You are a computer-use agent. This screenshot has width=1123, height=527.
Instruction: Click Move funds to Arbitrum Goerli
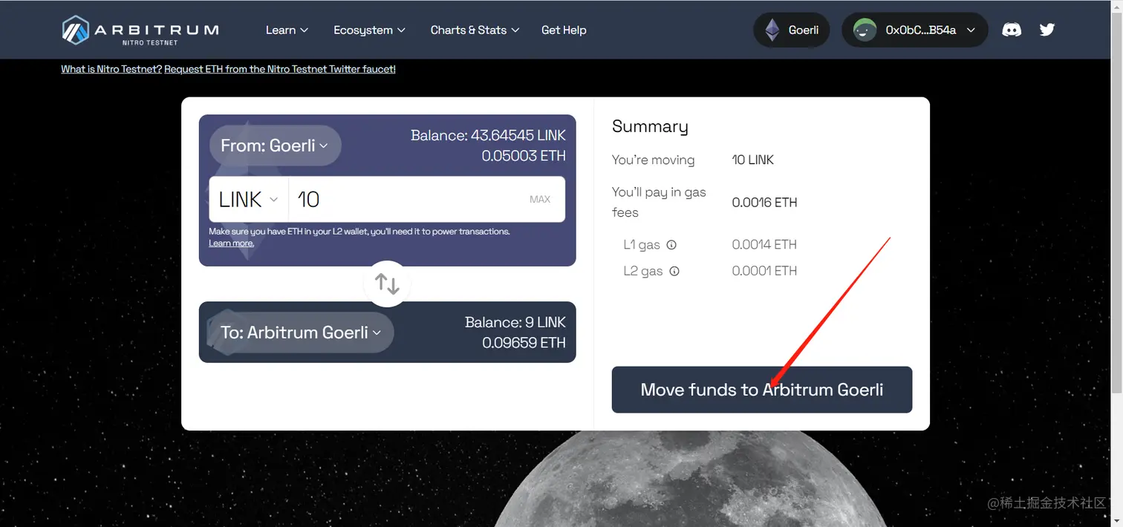point(761,390)
